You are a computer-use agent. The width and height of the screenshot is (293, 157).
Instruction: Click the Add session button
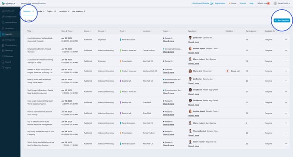point(282,20)
